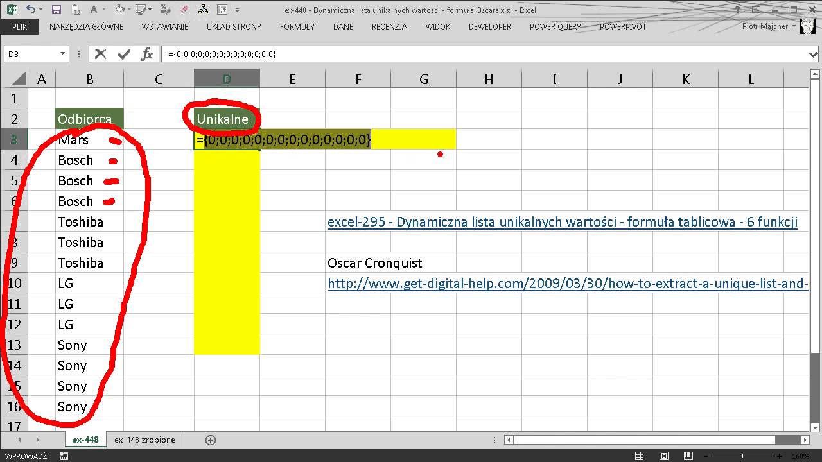Select cell with Odbiorca header
The width and height of the screenshot is (822, 462).
point(90,119)
